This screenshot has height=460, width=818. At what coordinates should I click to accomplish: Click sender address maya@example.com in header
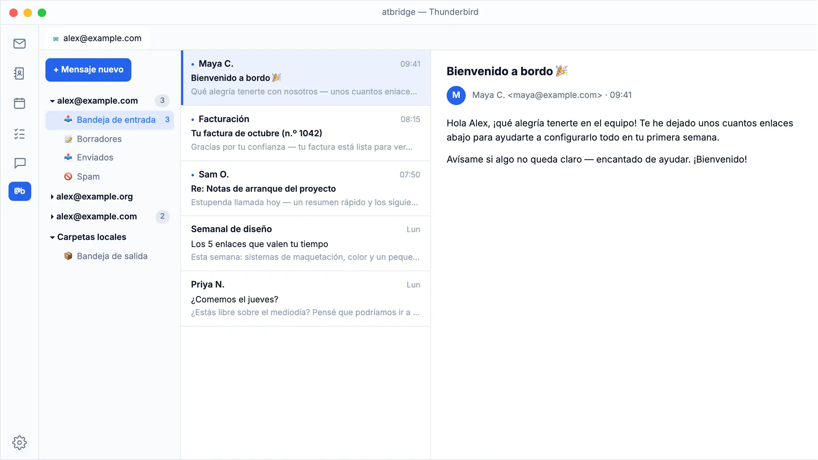(555, 95)
